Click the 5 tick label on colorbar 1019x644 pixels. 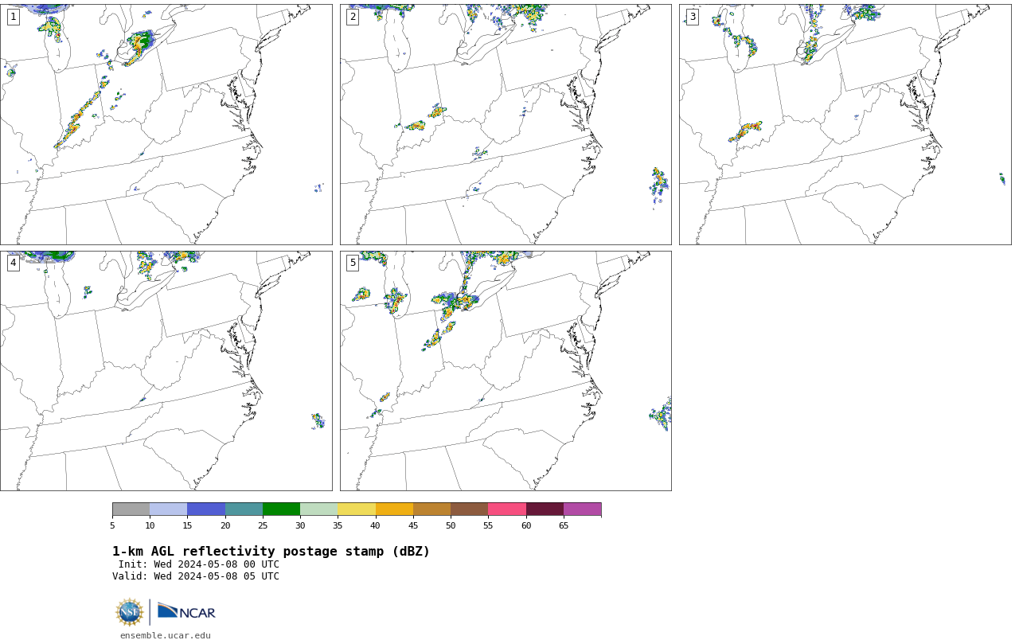click(x=112, y=526)
